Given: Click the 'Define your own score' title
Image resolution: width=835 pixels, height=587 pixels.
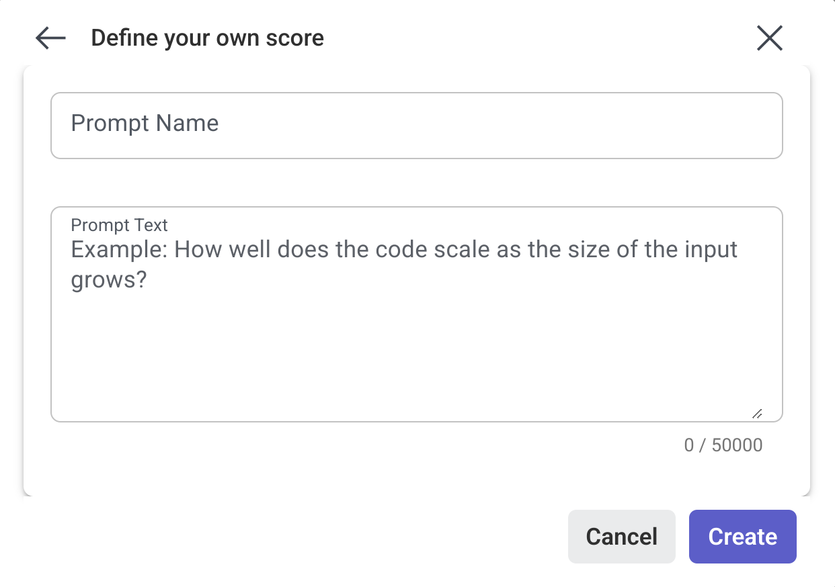Looking at the screenshot, I should (x=206, y=38).
